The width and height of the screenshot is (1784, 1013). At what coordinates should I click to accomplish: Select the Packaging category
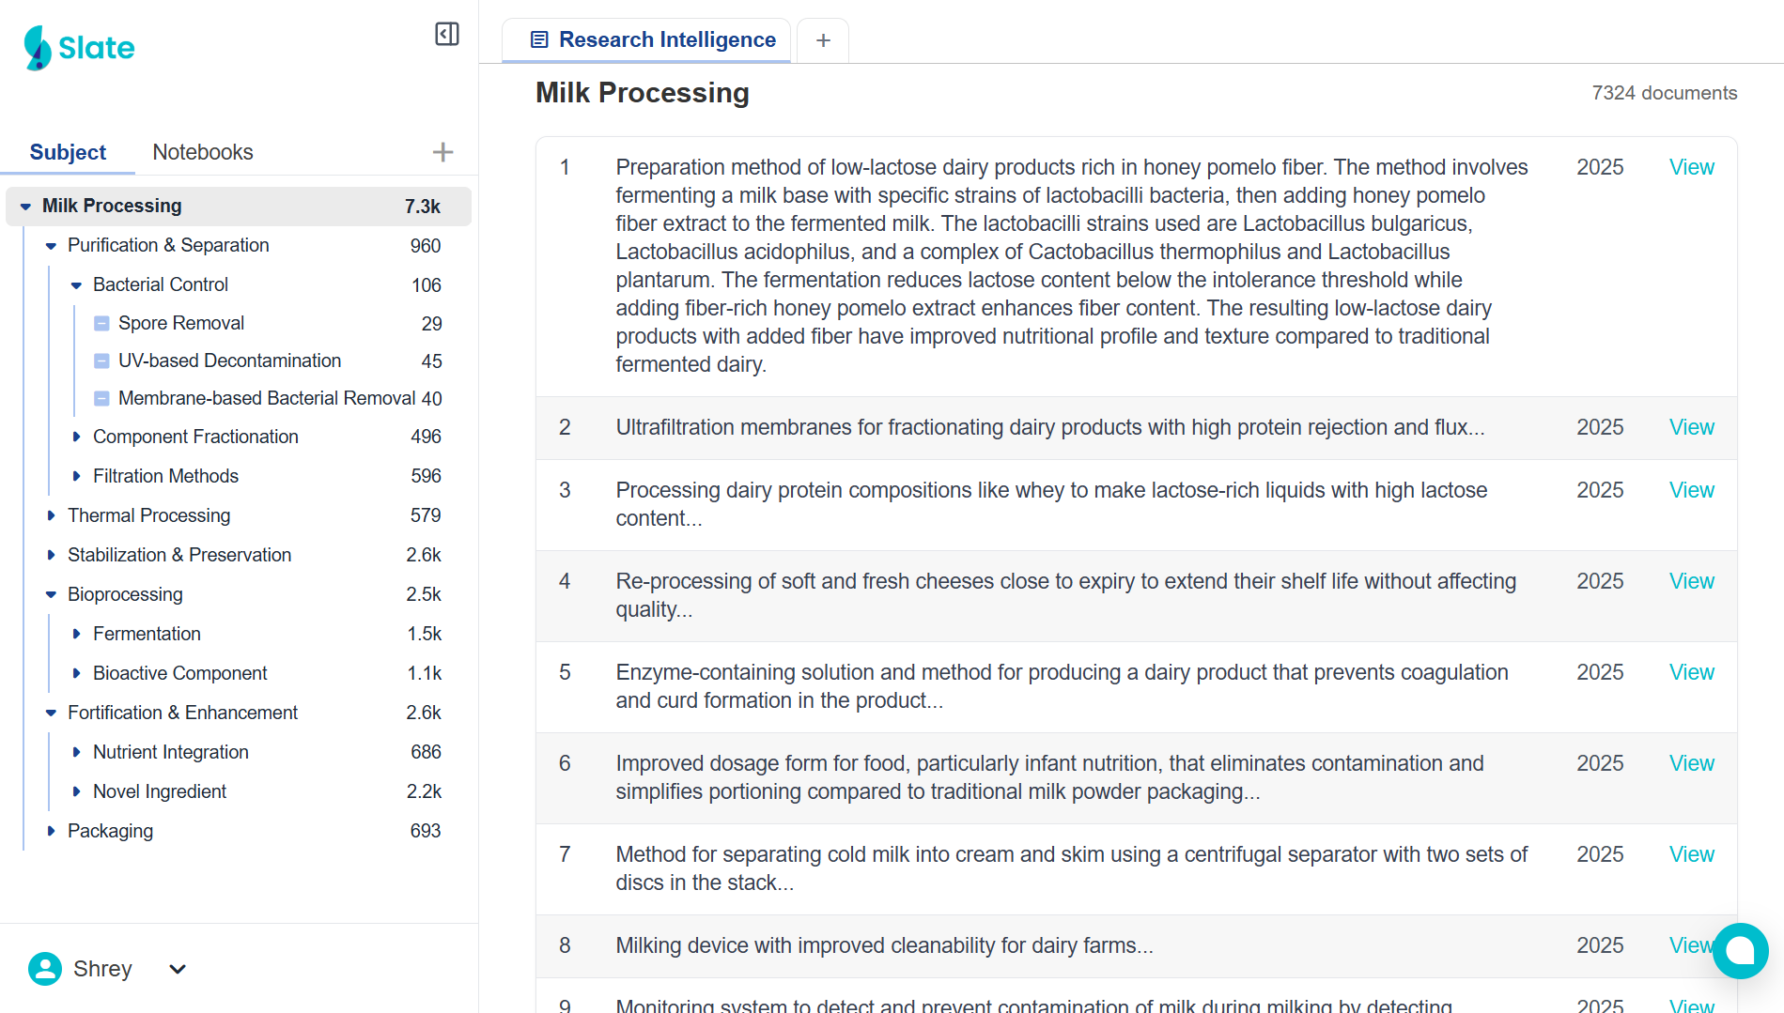110,831
